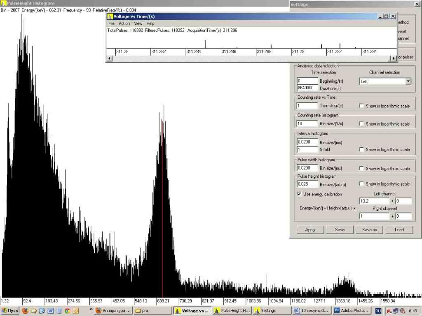Viewport: 422px width, 316px height.
Task: Click the RU language indicator in tray
Action: tap(378, 311)
